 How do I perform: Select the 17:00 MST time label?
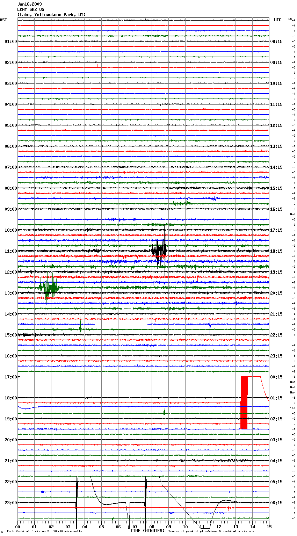point(10,377)
